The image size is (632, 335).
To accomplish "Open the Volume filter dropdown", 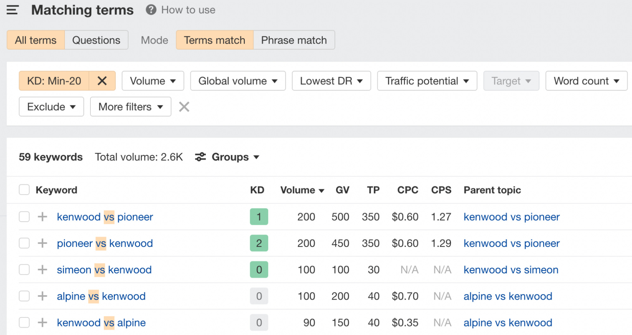I will click(x=153, y=81).
